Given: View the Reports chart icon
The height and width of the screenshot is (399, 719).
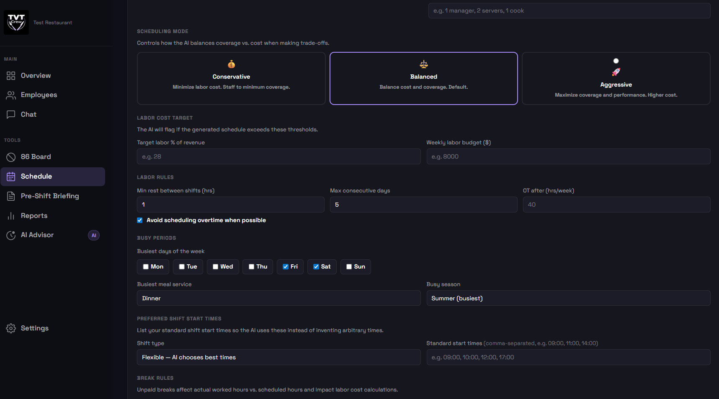Looking at the screenshot, I should (x=11, y=215).
